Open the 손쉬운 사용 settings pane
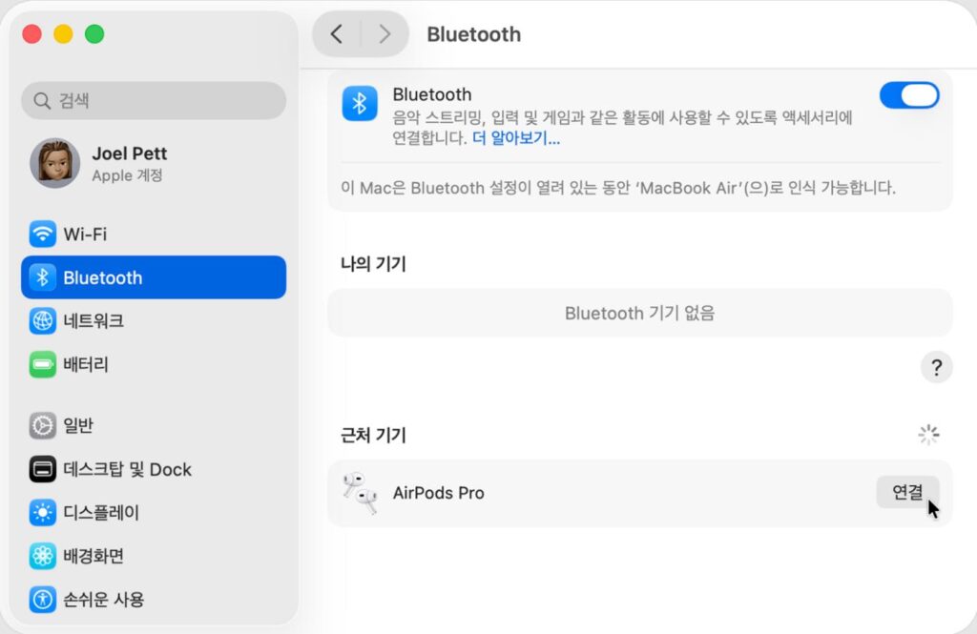977x634 pixels. tap(154, 599)
